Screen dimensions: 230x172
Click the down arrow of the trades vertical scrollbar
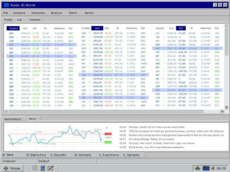227,107
